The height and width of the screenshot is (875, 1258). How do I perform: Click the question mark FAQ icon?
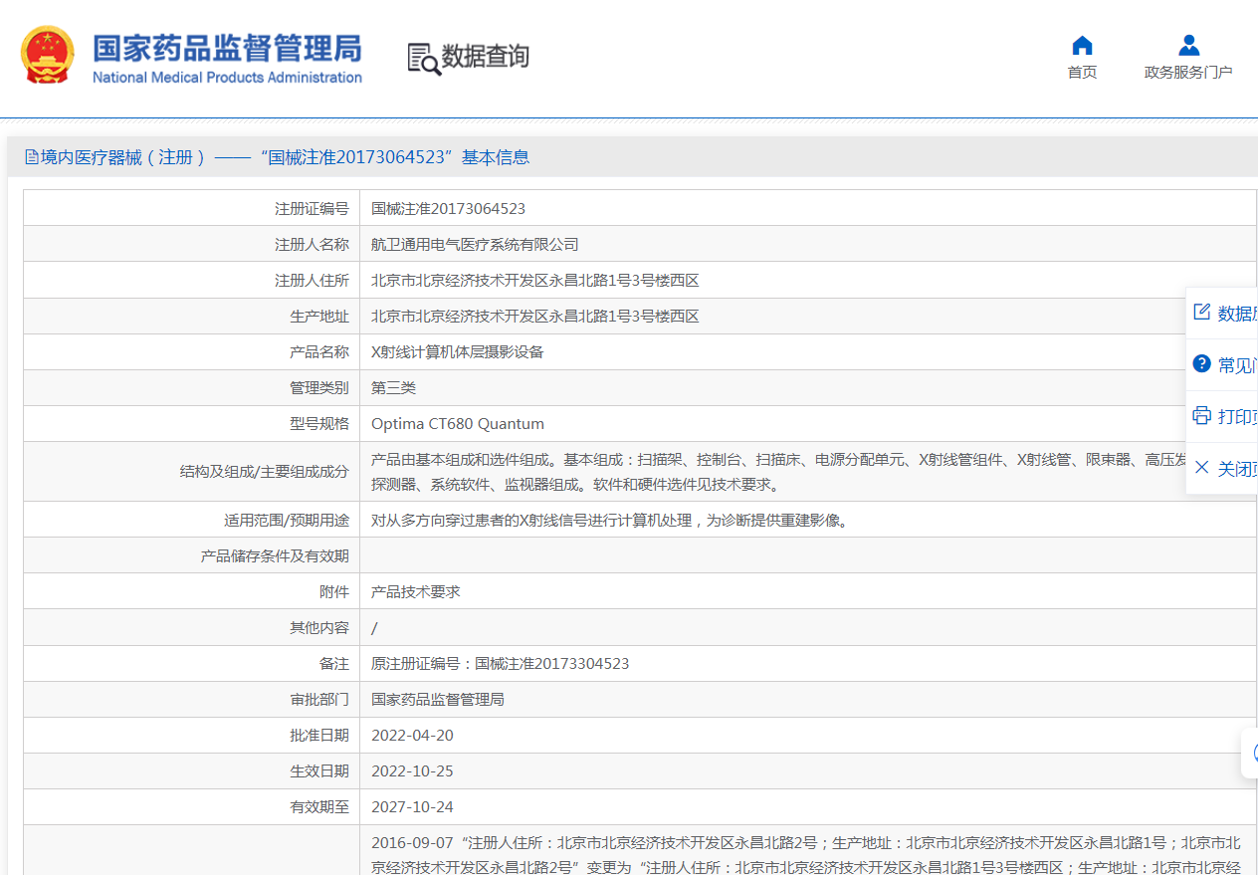(x=1201, y=364)
